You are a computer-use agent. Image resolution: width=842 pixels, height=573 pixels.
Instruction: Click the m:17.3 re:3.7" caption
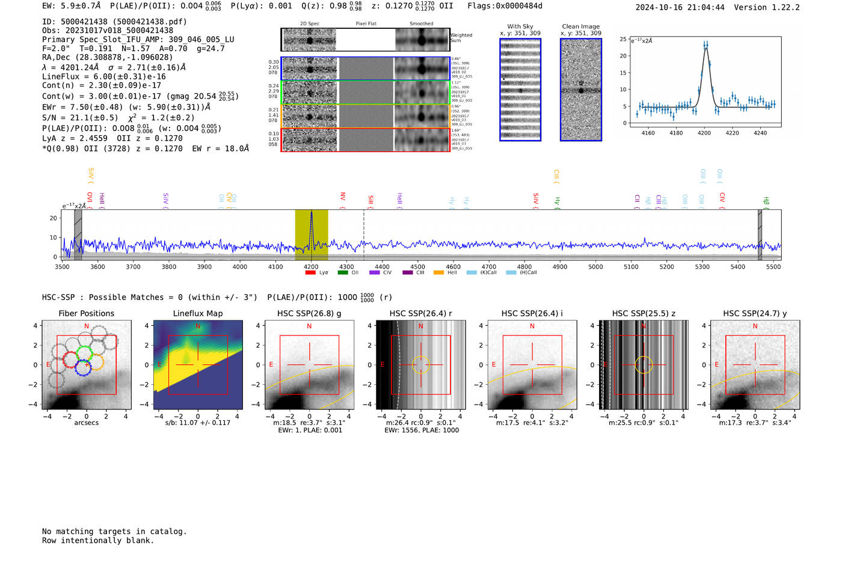tap(755, 423)
